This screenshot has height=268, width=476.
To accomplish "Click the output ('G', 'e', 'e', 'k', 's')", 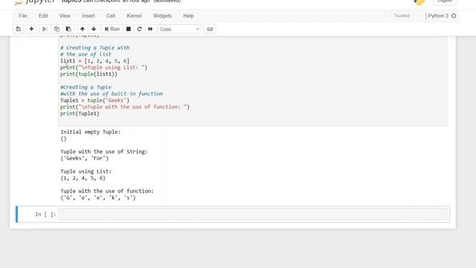I will (98, 198).
